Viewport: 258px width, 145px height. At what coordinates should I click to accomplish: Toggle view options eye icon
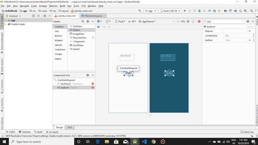[x=98, y=27]
